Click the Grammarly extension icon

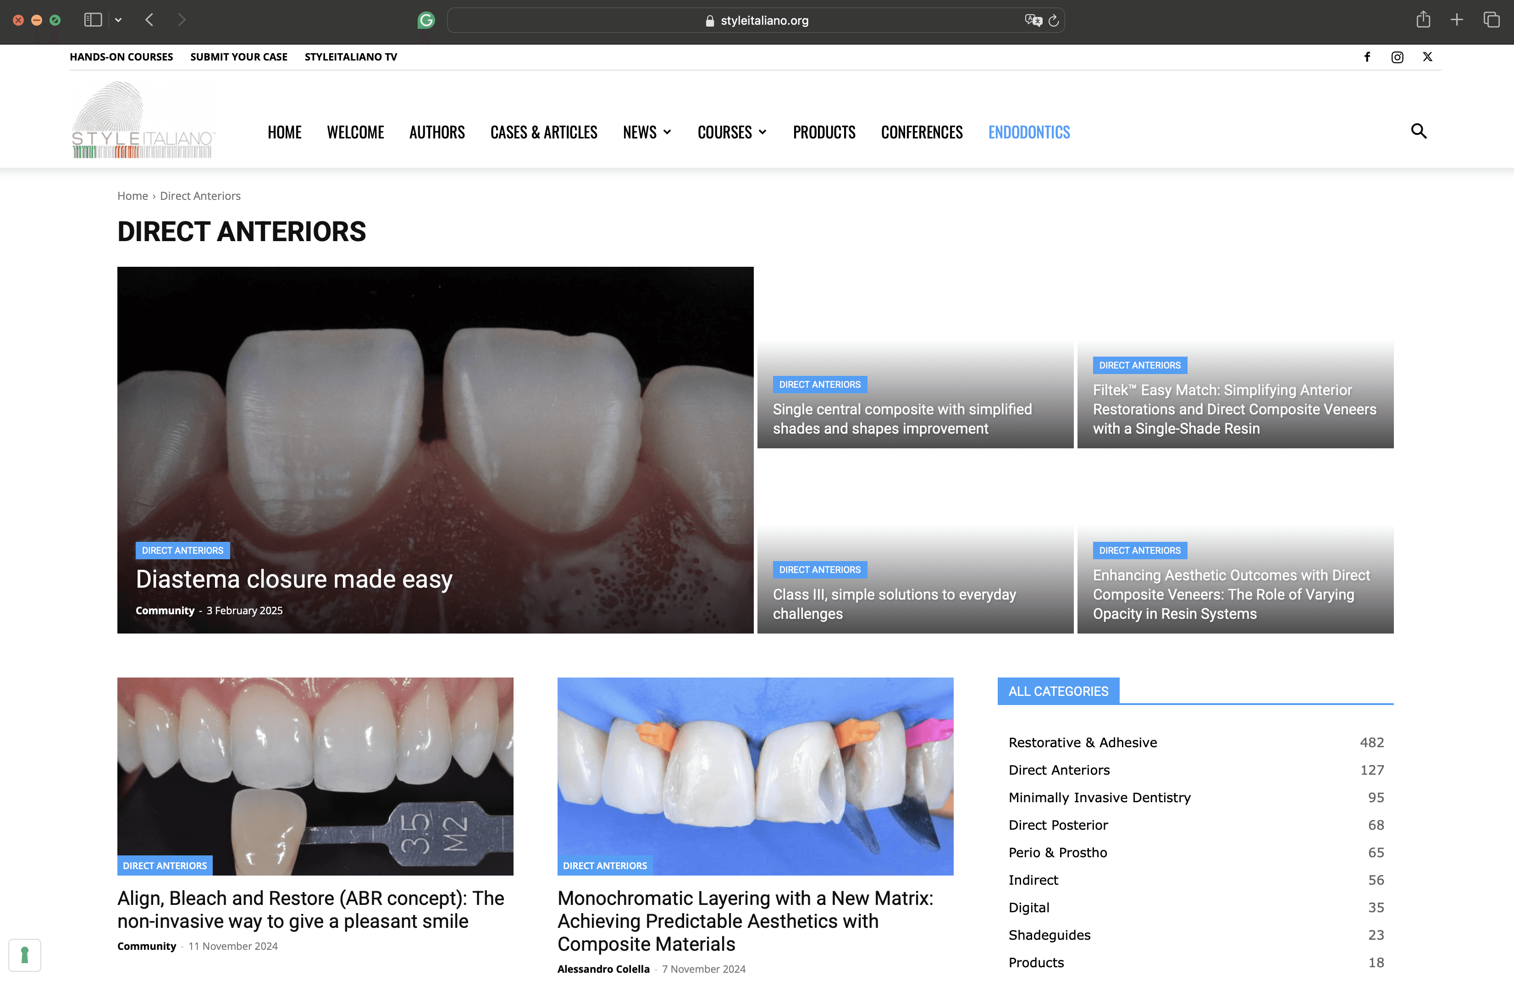pyautogui.click(x=426, y=20)
